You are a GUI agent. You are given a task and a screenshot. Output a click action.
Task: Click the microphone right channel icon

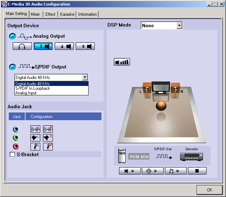[48, 147]
